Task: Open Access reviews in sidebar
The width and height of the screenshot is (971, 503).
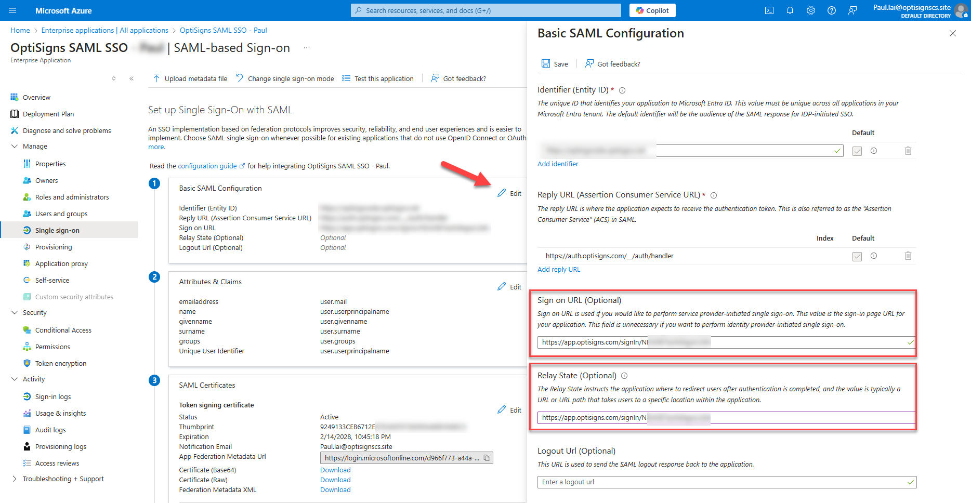Action: (x=57, y=463)
